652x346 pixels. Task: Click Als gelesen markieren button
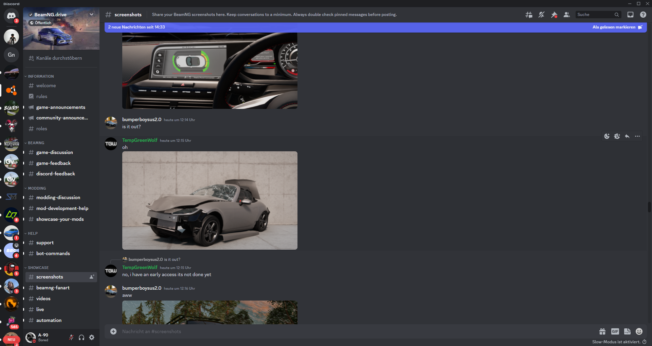click(617, 27)
